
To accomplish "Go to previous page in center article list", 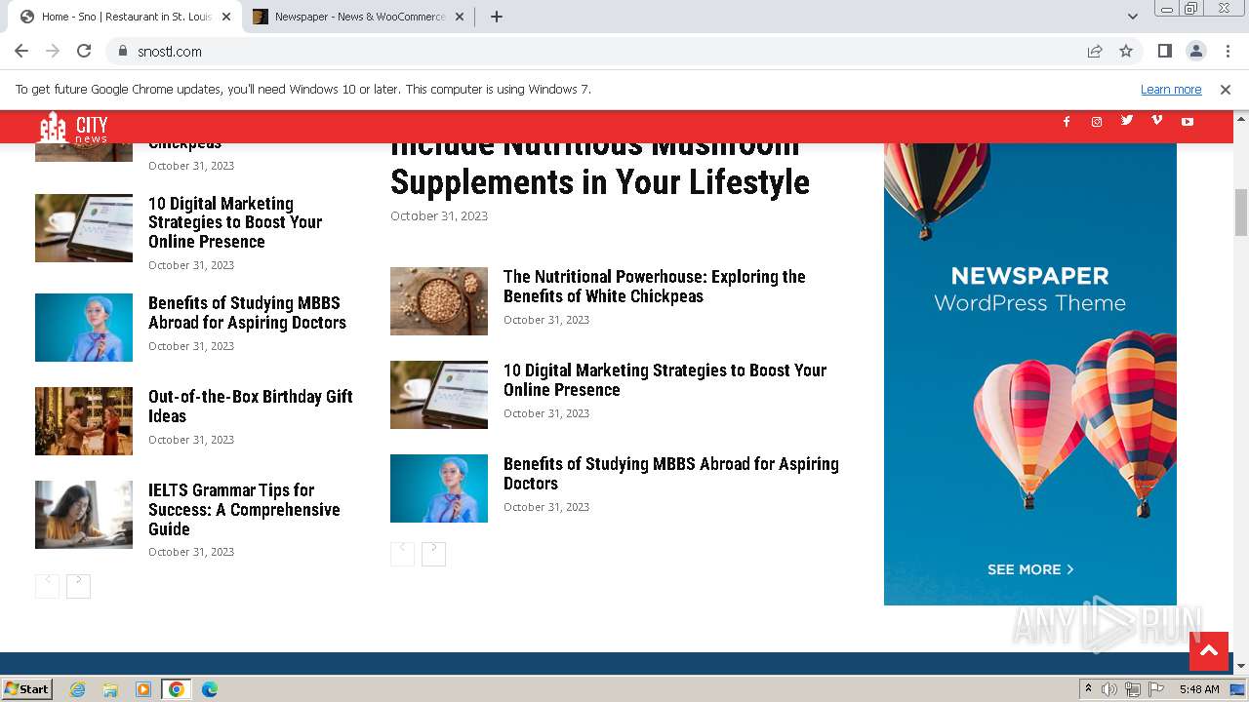I will pos(402,554).
